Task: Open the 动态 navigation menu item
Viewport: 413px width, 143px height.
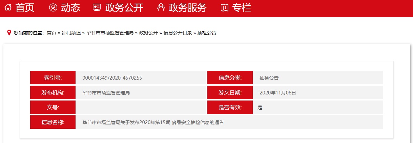Action: (70, 7)
